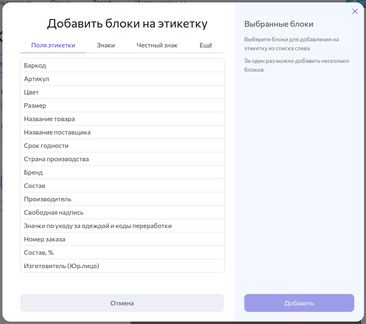Viewport: 366px width, 324px height.
Task: Select the Срок годности item
Action: (122, 146)
